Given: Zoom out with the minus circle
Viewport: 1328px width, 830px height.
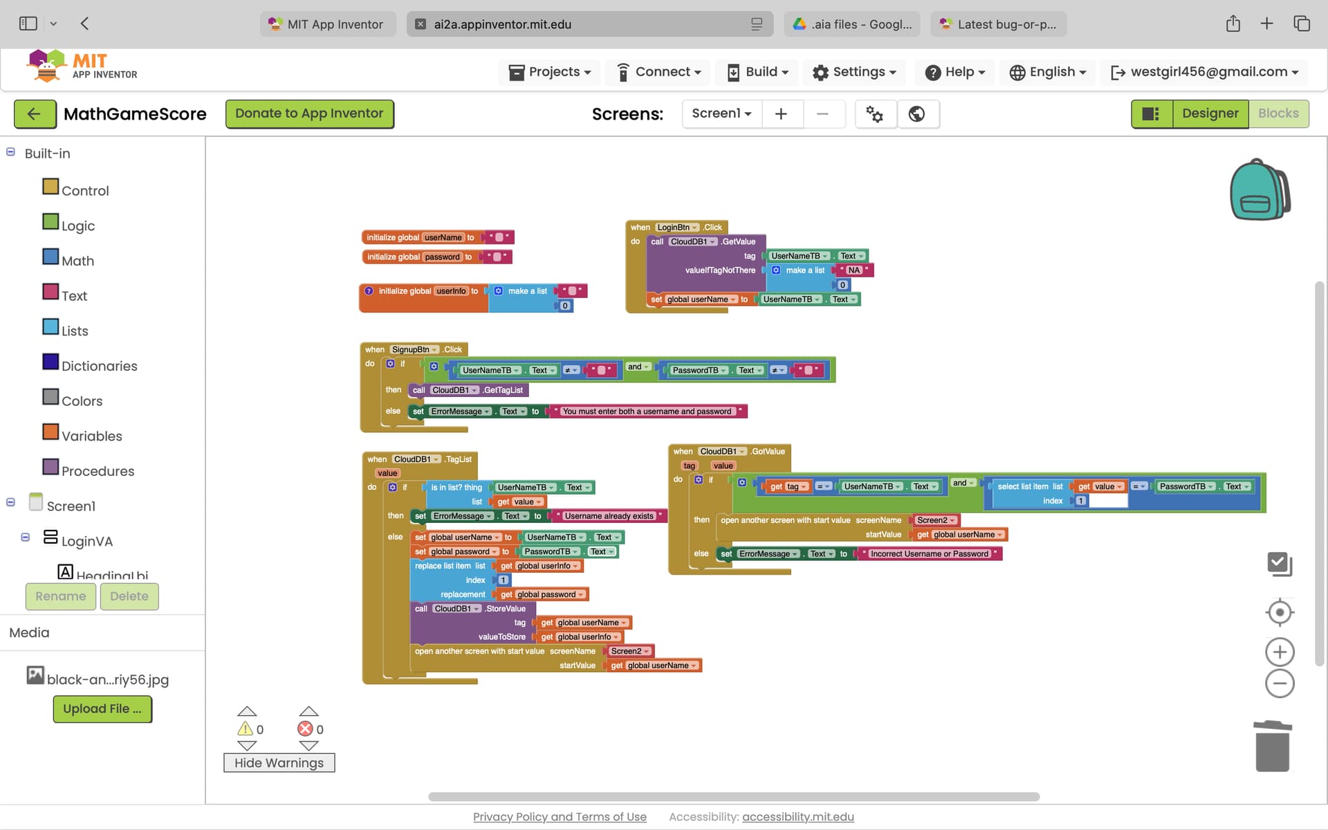Looking at the screenshot, I should [1280, 684].
